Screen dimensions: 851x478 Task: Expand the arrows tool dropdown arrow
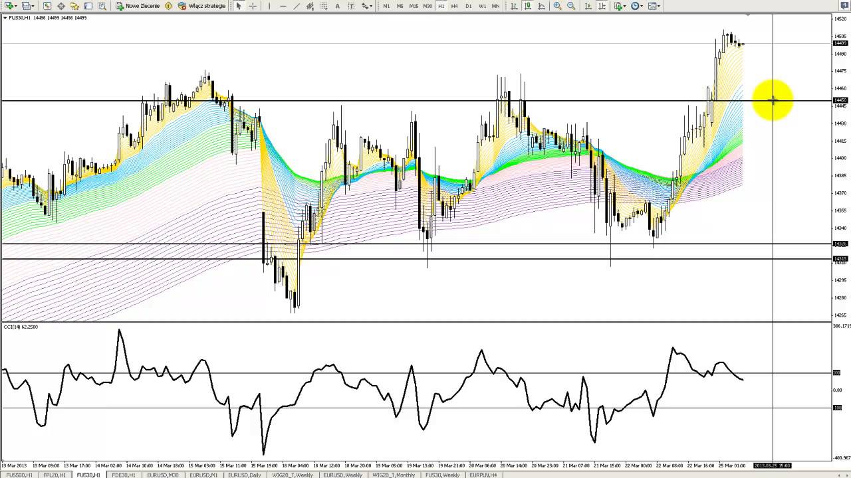372,6
